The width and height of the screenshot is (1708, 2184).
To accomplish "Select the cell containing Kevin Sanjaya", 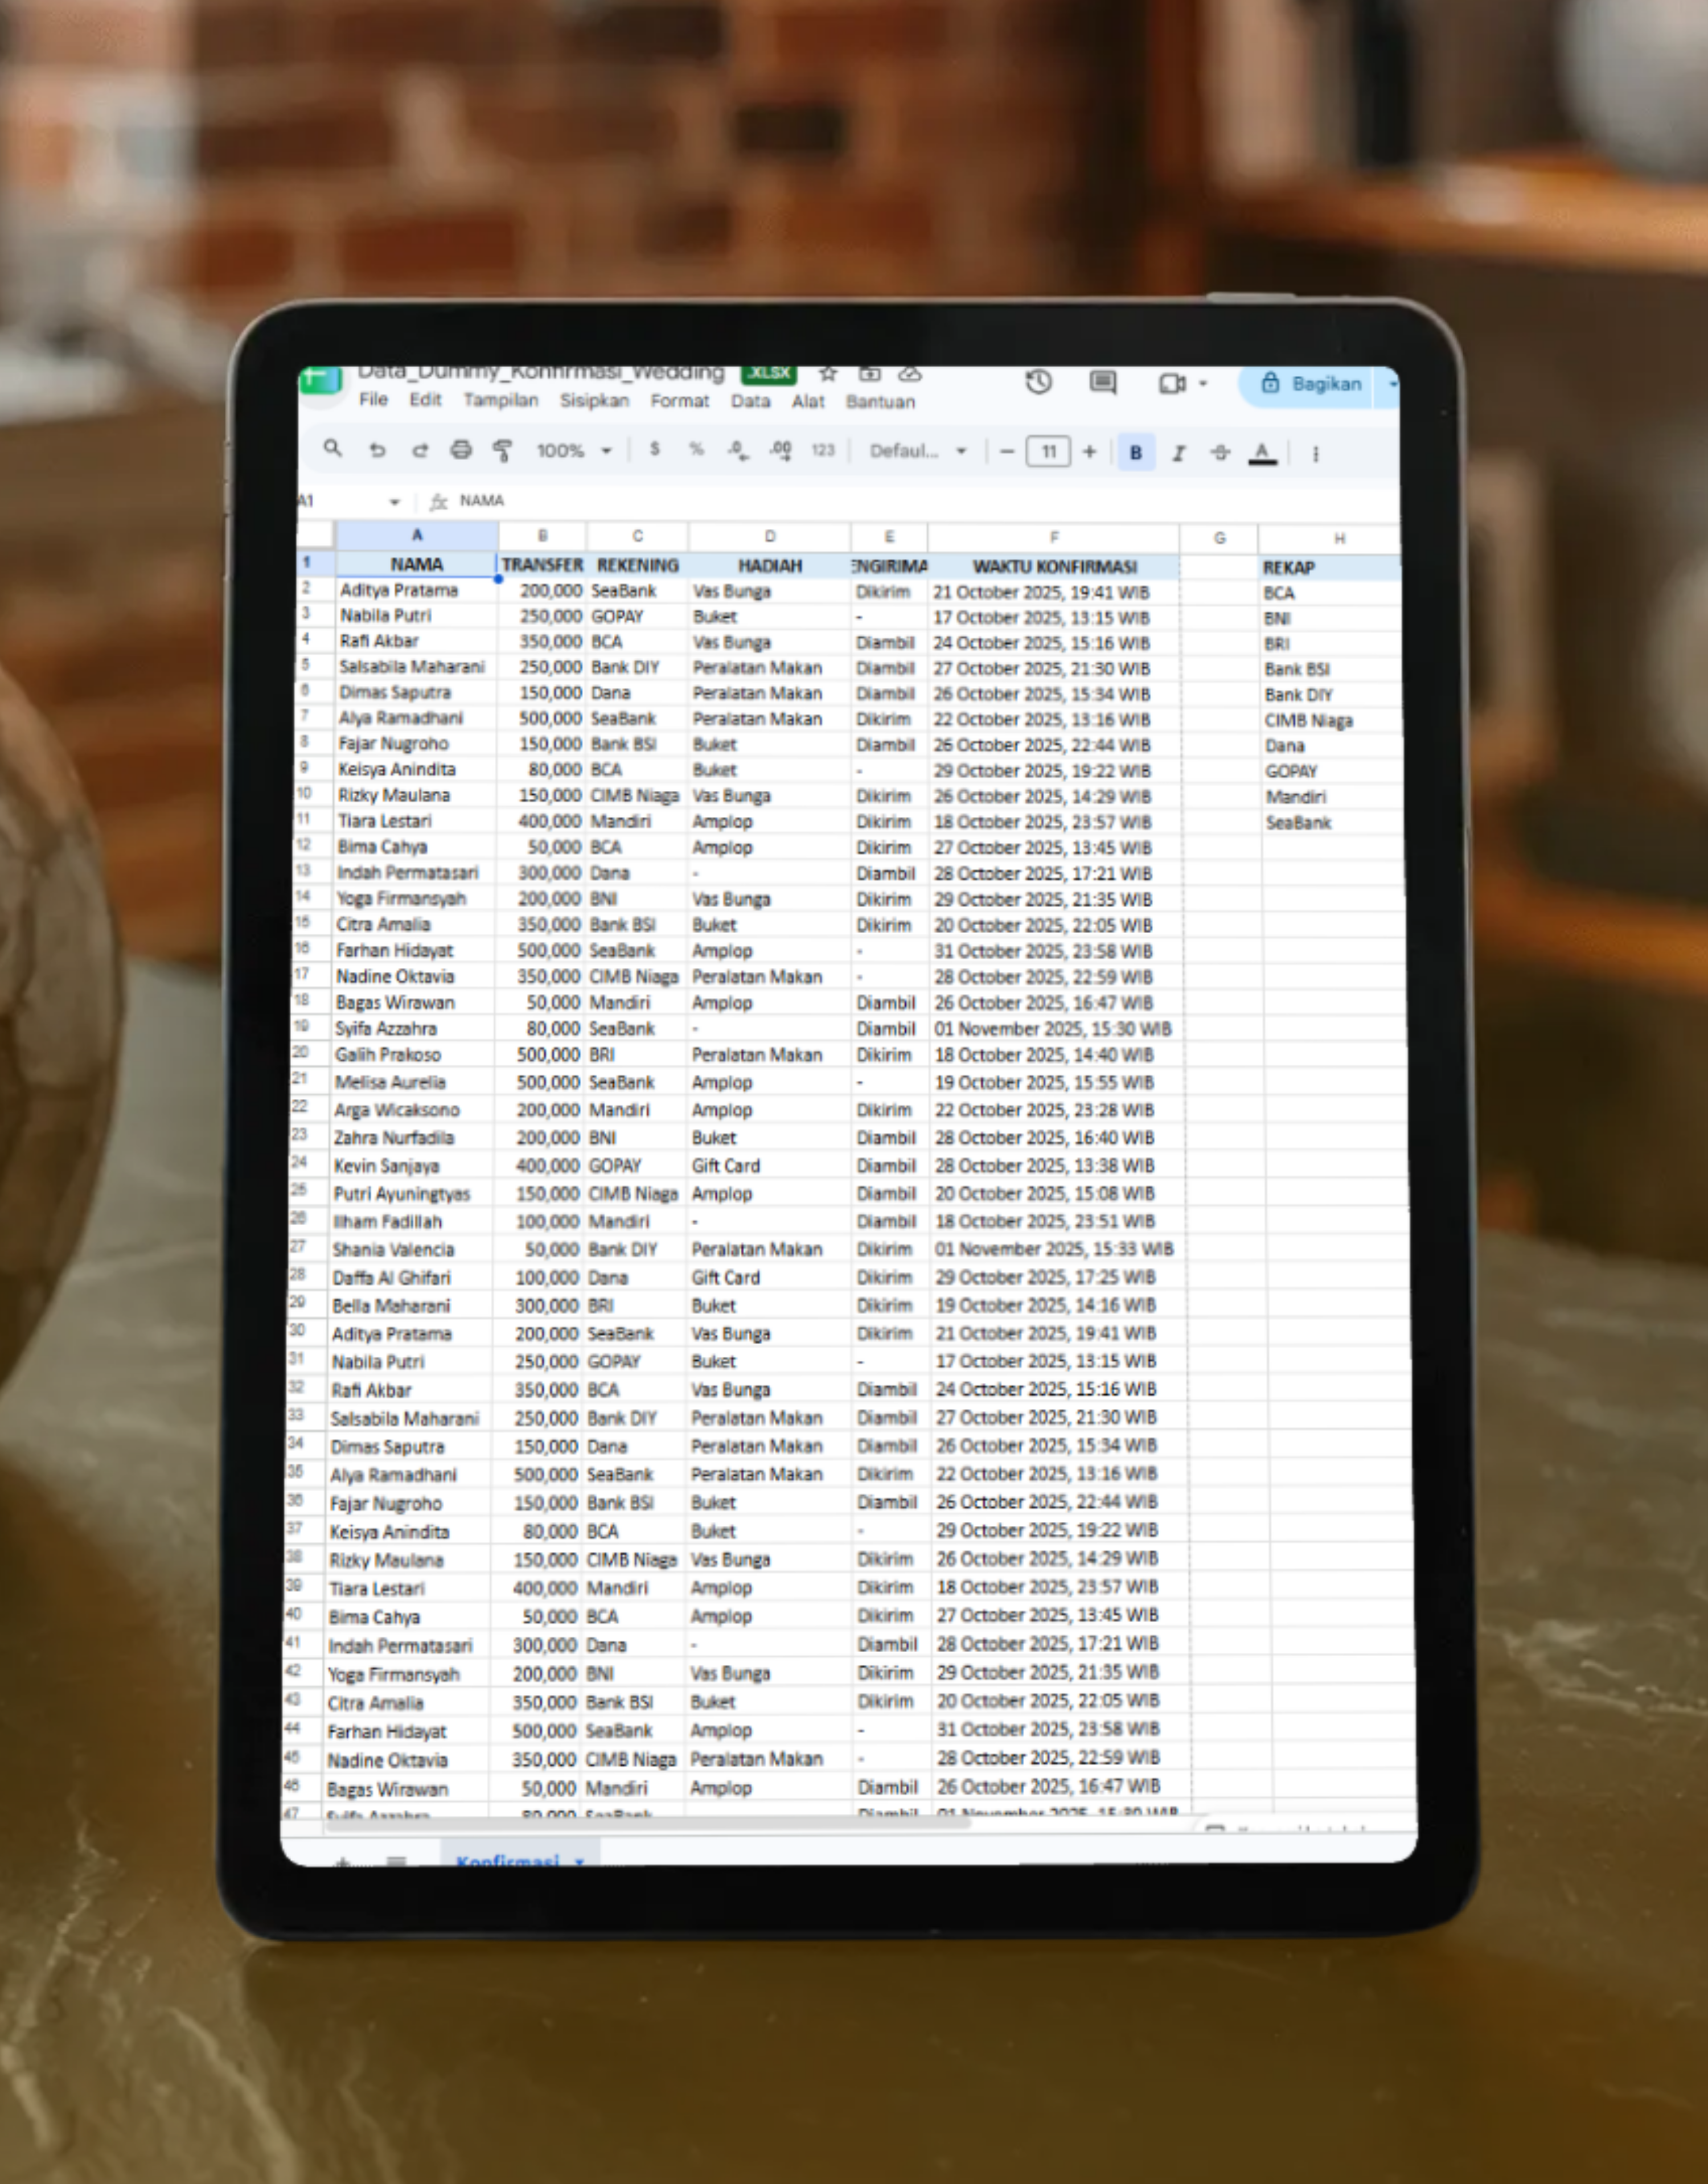I will pyautogui.click(x=411, y=1166).
